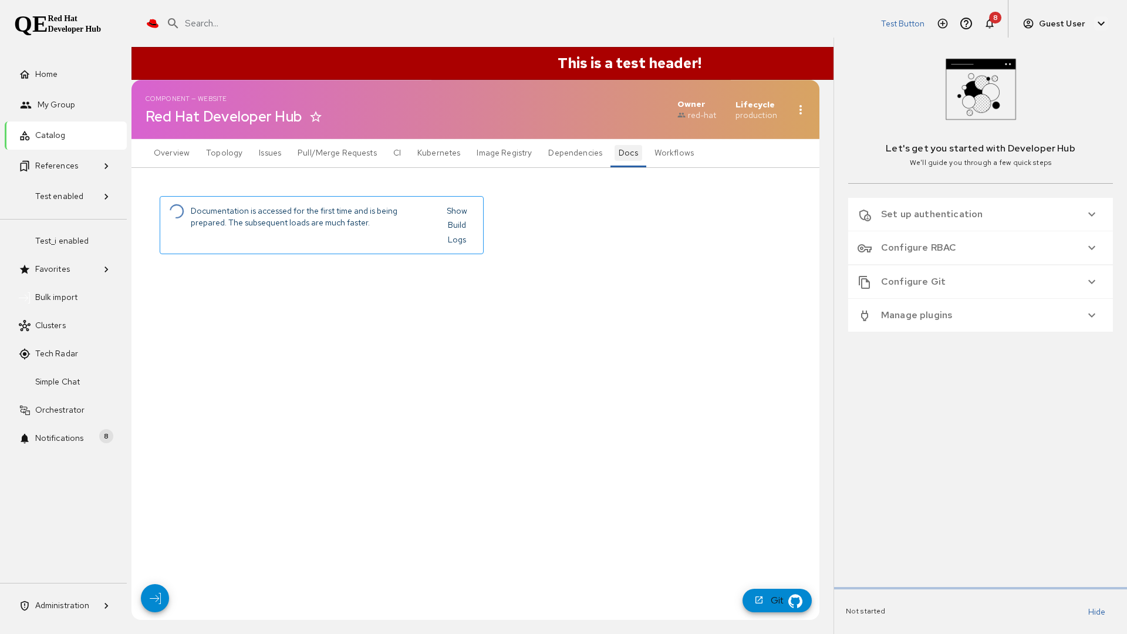Open the help question mark icon

pos(966,23)
